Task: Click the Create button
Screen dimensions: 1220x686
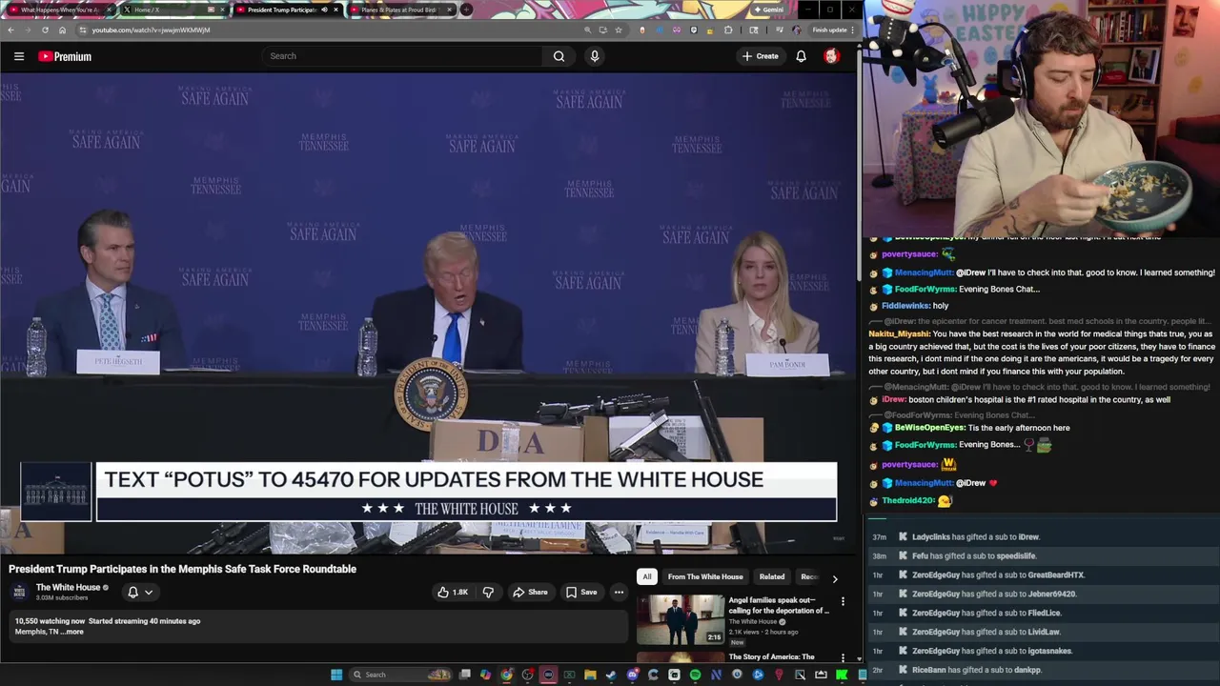Action: pos(761,56)
